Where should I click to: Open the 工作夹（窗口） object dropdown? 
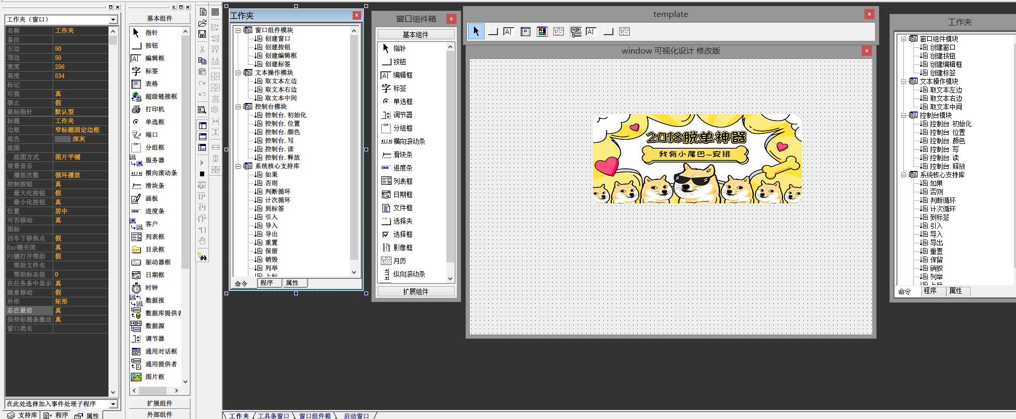coord(113,20)
